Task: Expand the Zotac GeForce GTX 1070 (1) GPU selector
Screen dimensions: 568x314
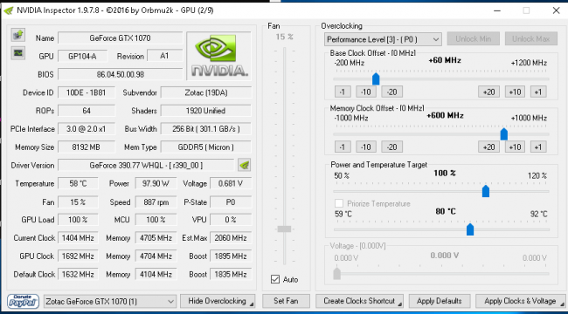Action: click(x=110, y=301)
